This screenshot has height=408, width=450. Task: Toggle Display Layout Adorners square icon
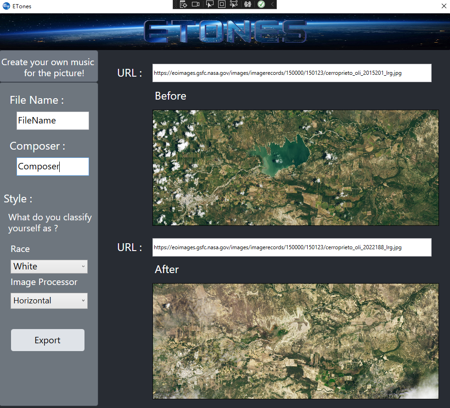coord(221,4)
